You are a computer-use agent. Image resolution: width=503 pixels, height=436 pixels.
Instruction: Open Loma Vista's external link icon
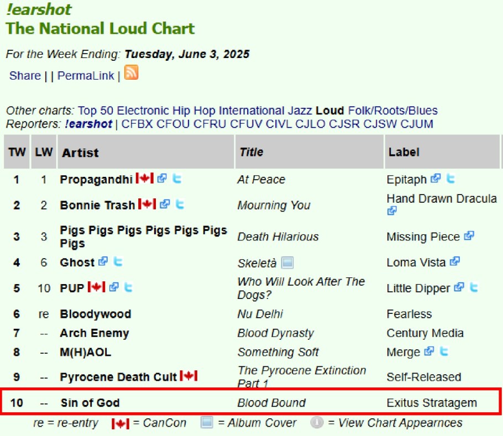(455, 262)
